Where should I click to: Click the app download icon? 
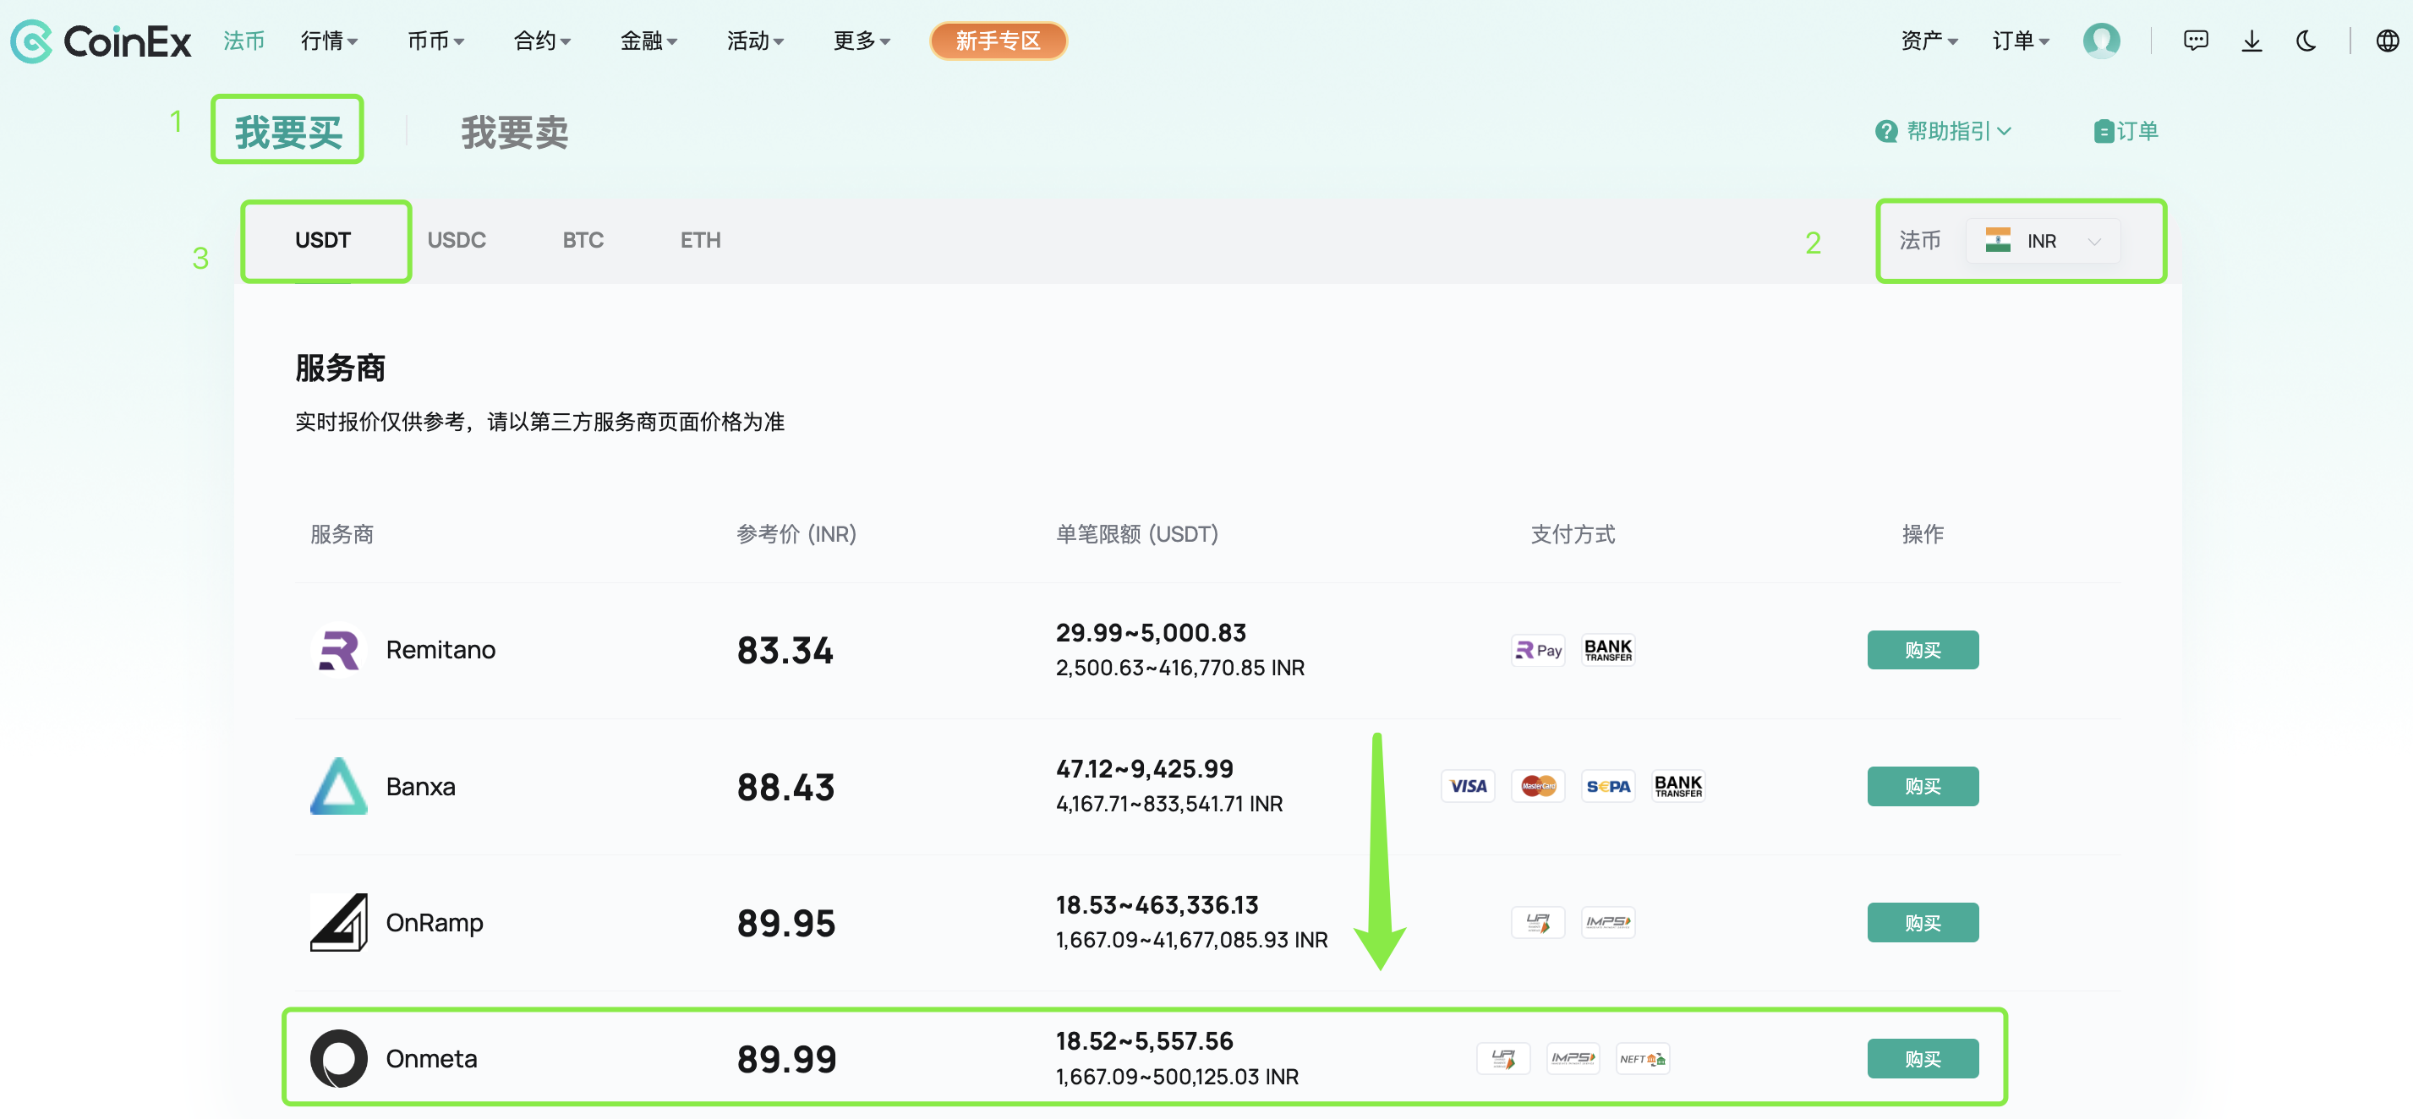click(x=2252, y=41)
